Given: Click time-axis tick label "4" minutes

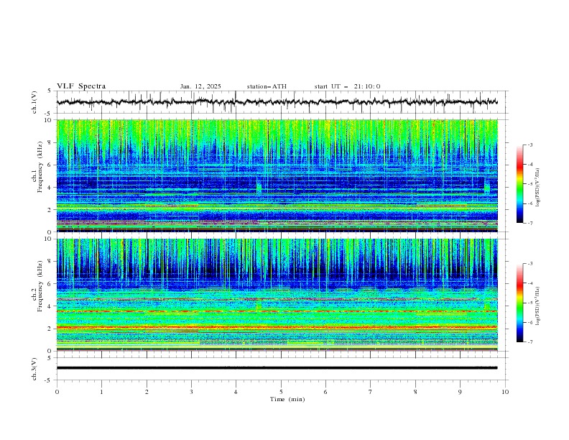Looking at the screenshot, I should click(236, 392).
